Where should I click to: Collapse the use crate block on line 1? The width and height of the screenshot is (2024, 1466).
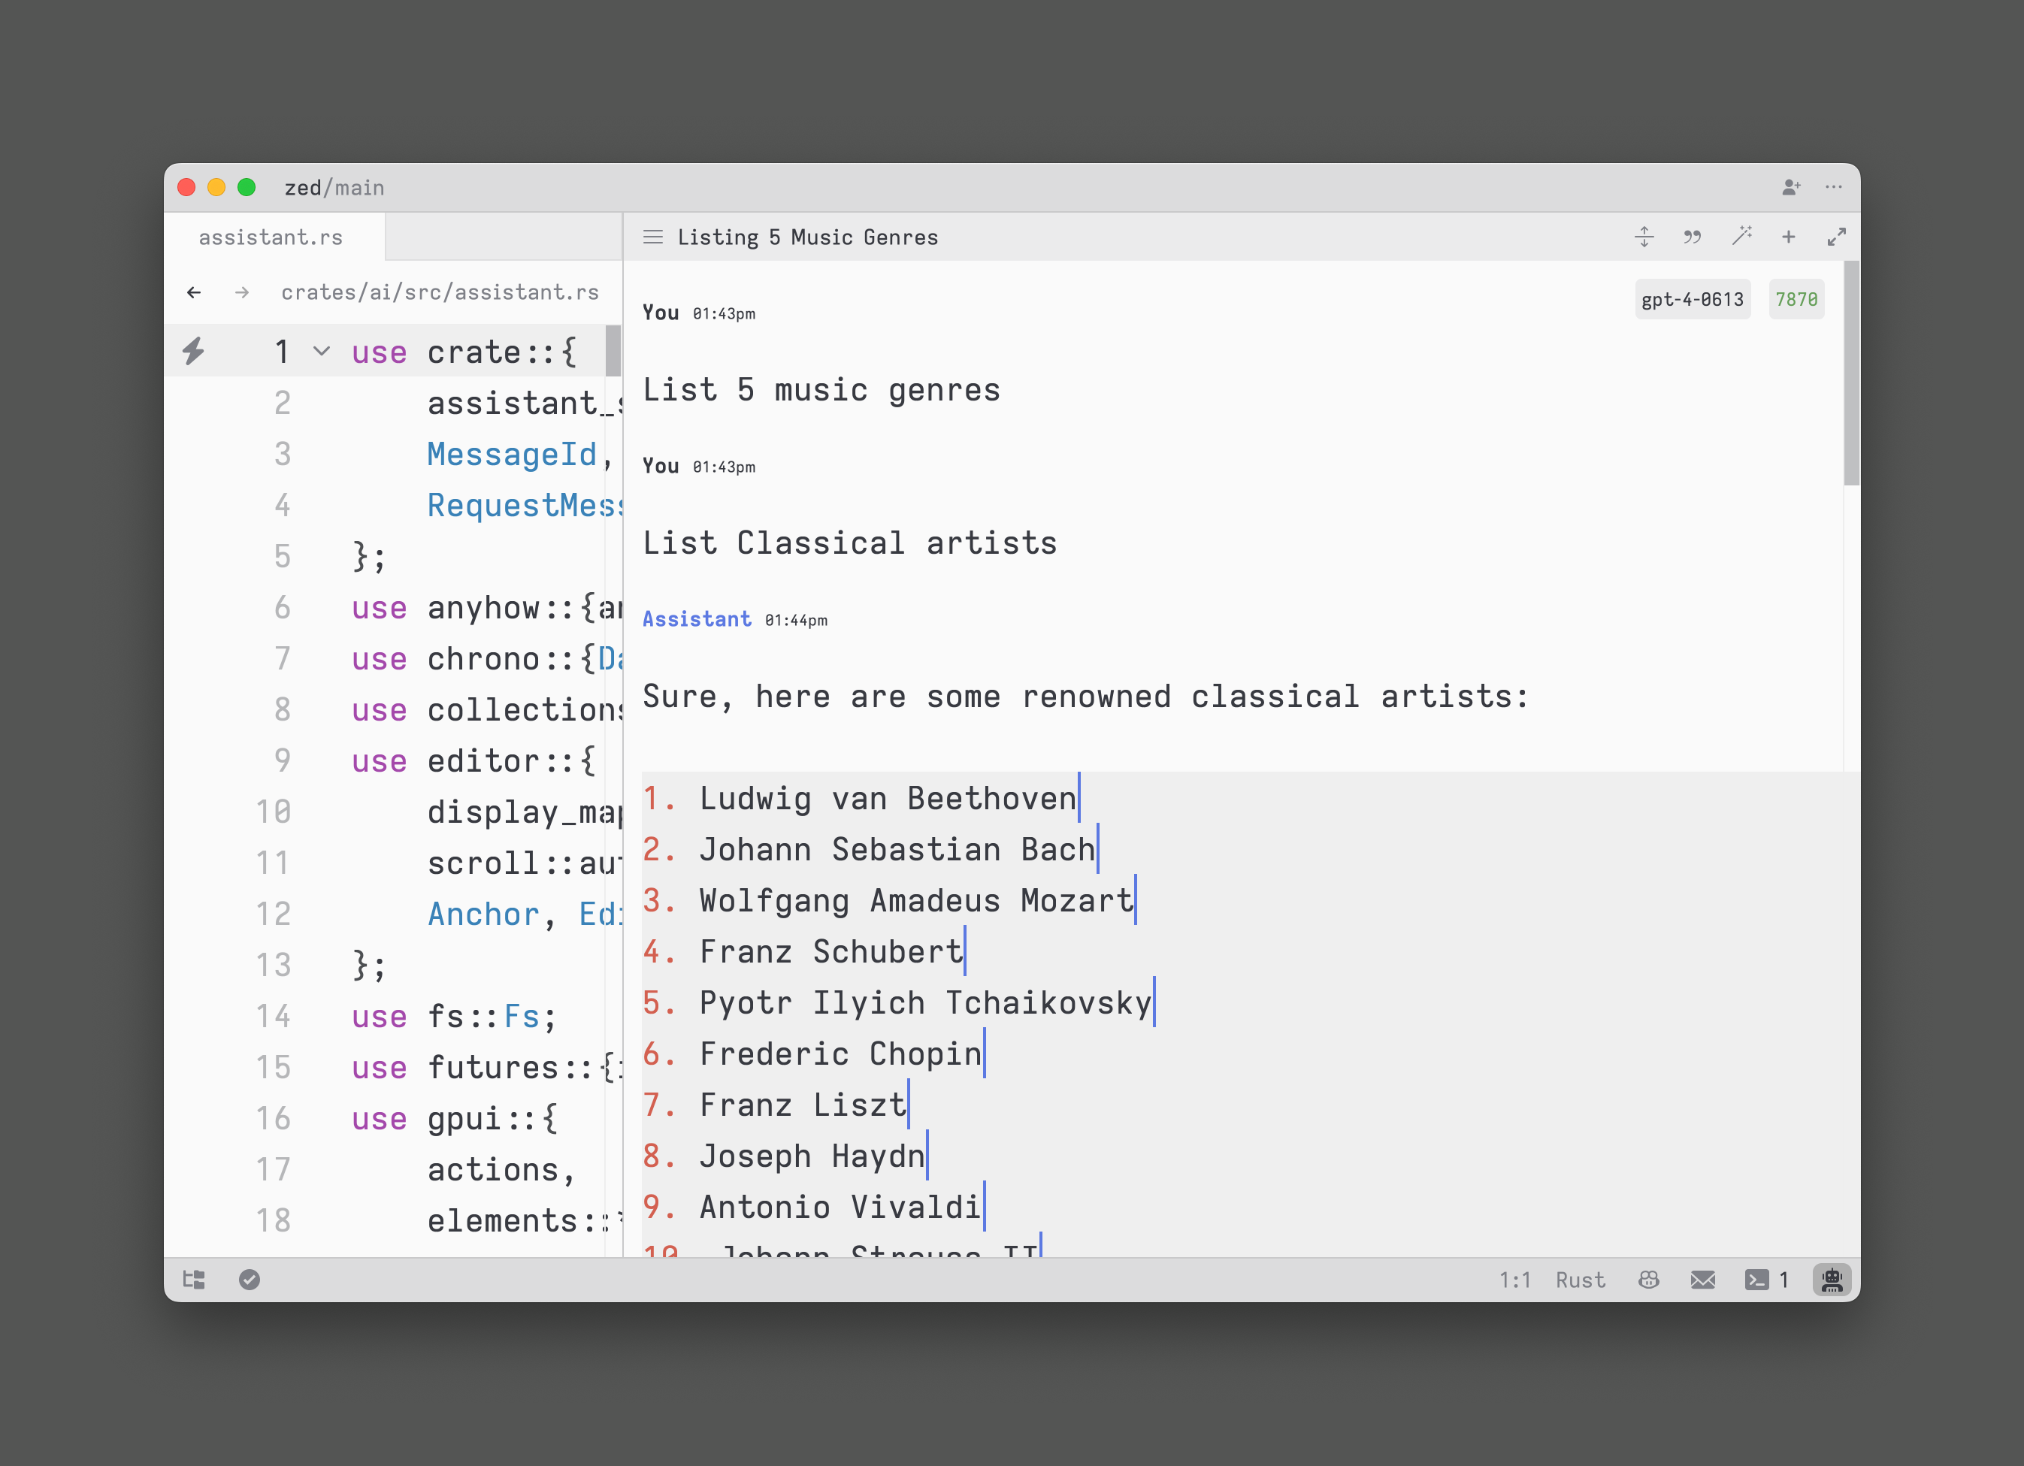[322, 352]
